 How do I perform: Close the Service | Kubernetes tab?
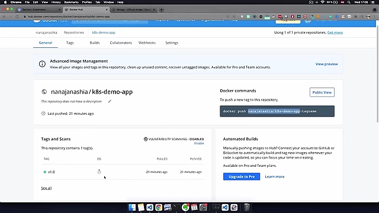(x=59, y=9)
